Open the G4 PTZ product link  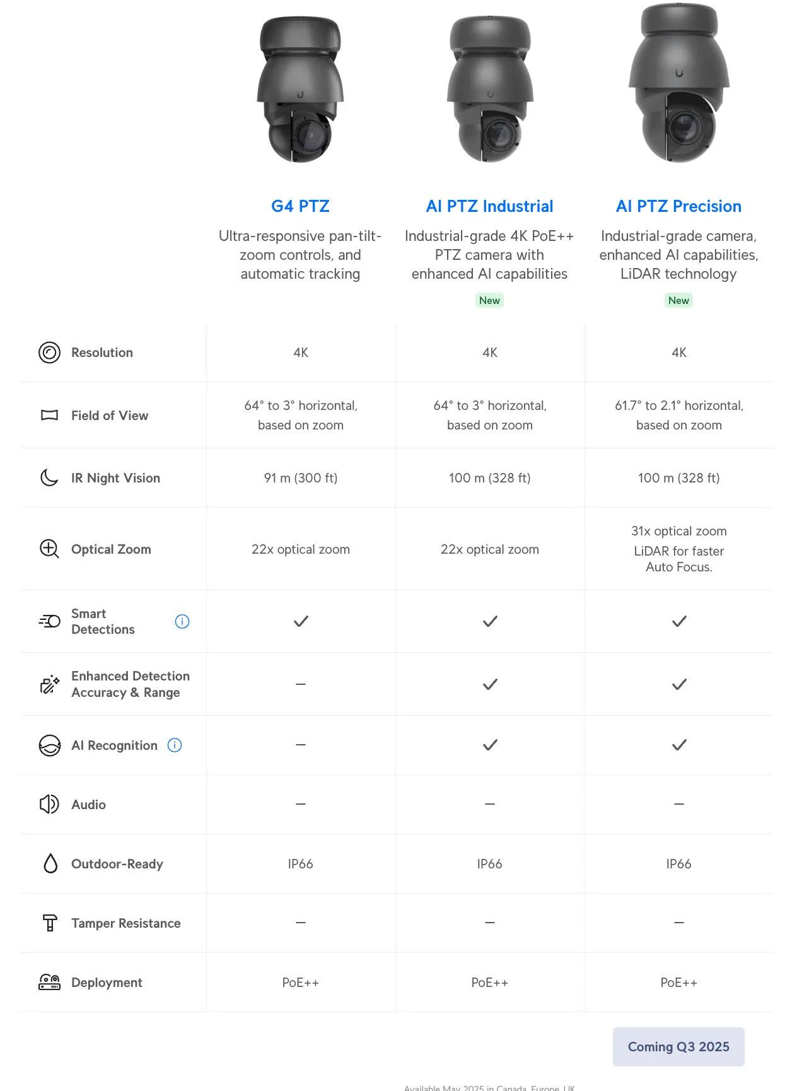point(300,206)
